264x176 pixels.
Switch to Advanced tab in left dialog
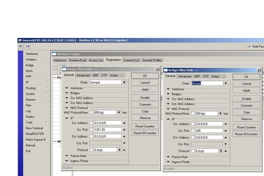[x=83, y=75]
